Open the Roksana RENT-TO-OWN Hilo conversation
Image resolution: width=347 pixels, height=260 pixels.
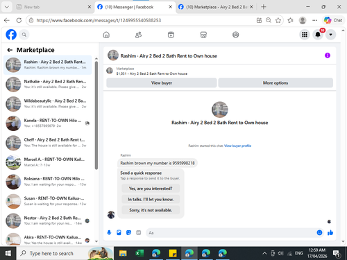[48, 182]
